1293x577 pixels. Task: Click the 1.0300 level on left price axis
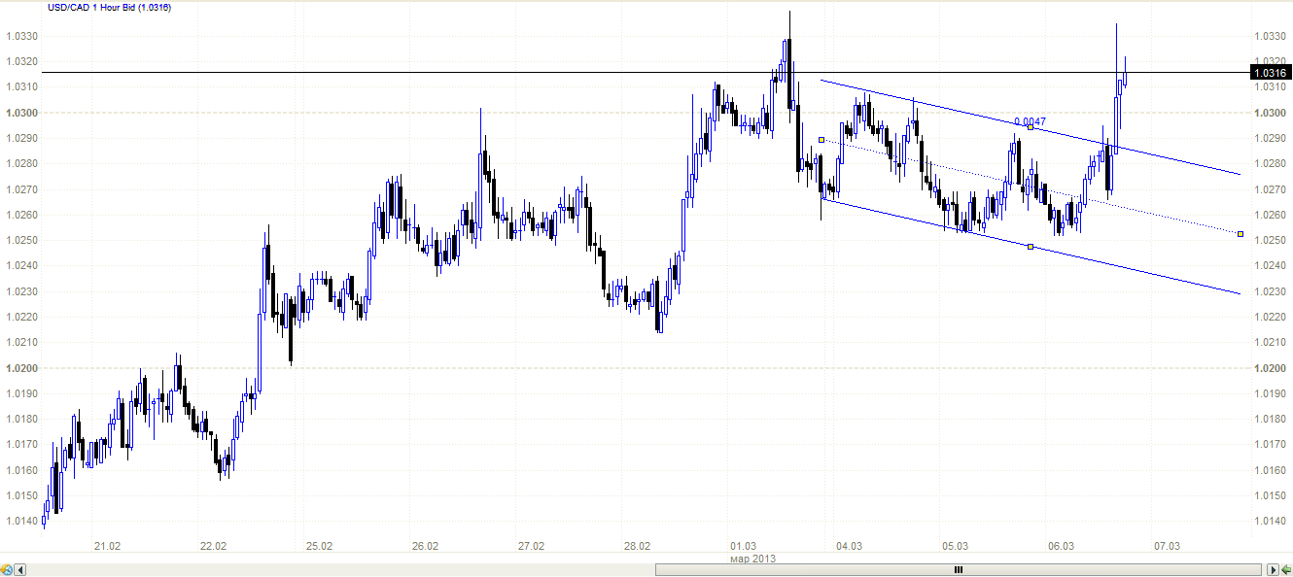pyautogui.click(x=21, y=113)
